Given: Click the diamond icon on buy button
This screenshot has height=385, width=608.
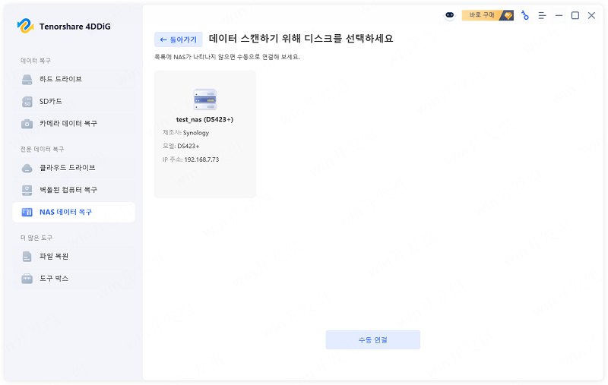Looking at the screenshot, I should pyautogui.click(x=508, y=15).
